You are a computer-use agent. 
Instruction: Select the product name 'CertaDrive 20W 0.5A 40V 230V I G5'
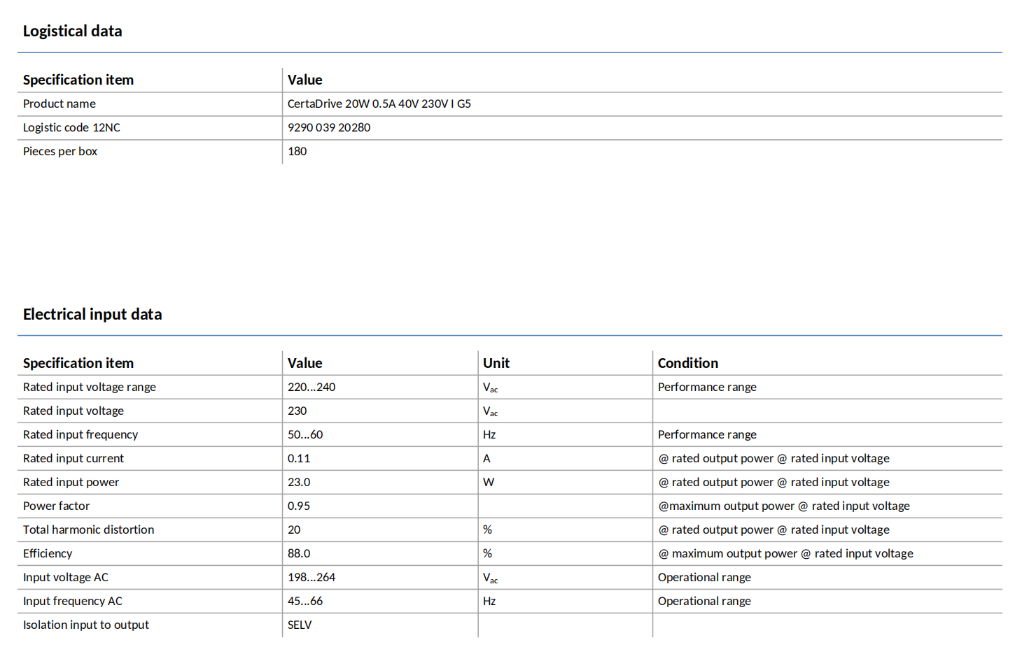click(x=379, y=104)
